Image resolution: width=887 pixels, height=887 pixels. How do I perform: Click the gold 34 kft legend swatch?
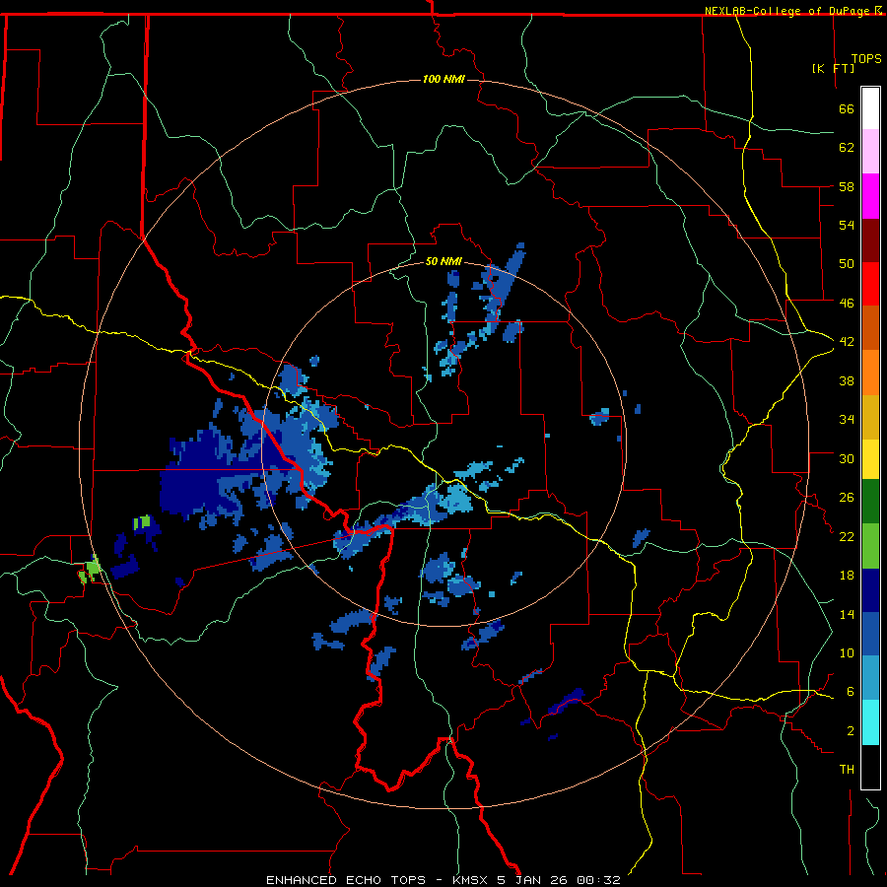870,417
